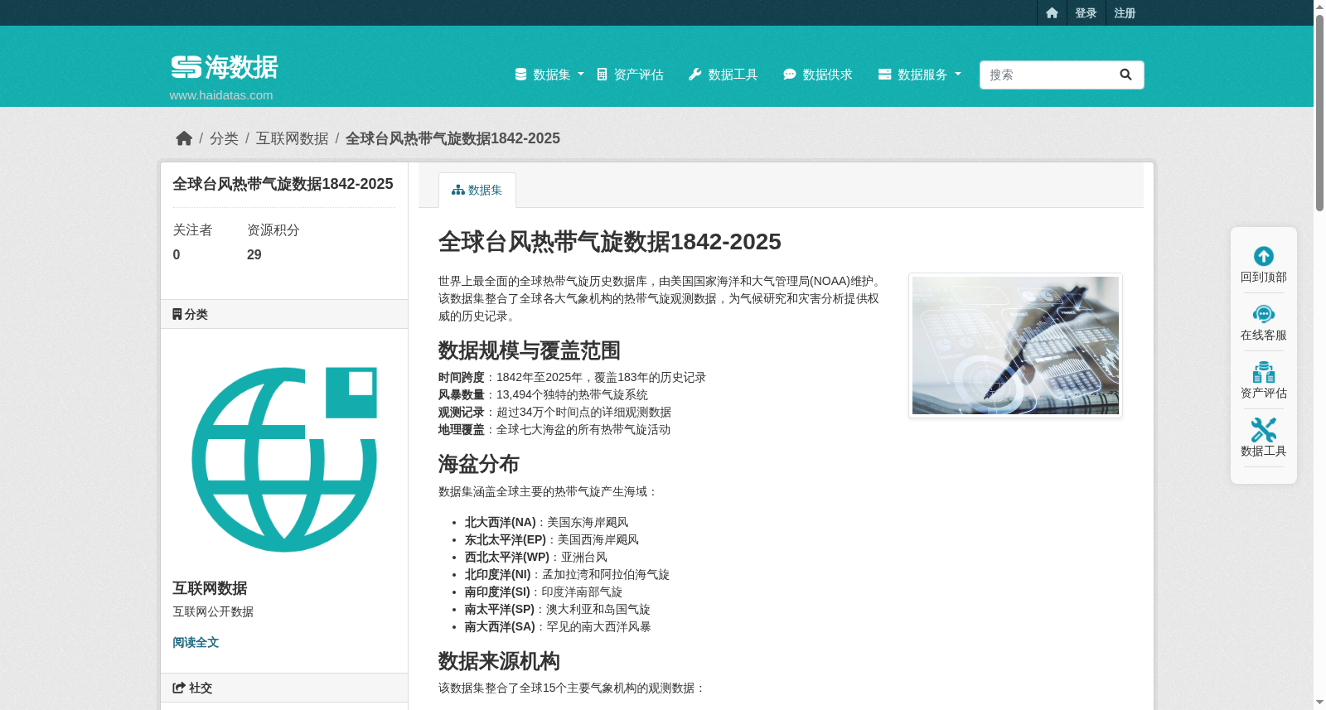The height and width of the screenshot is (710, 1326).
Task: Open the 登录 login link
Action: pyautogui.click(x=1086, y=13)
